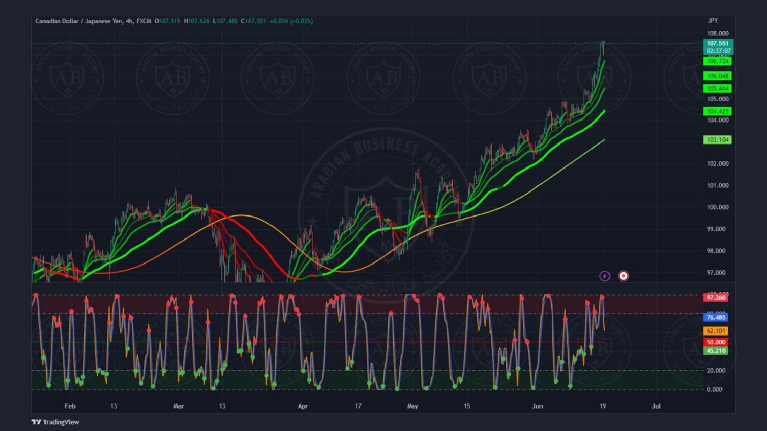Image resolution: width=767 pixels, height=431 pixels.
Task: Click the red circular event marker icon
Action: point(623,276)
